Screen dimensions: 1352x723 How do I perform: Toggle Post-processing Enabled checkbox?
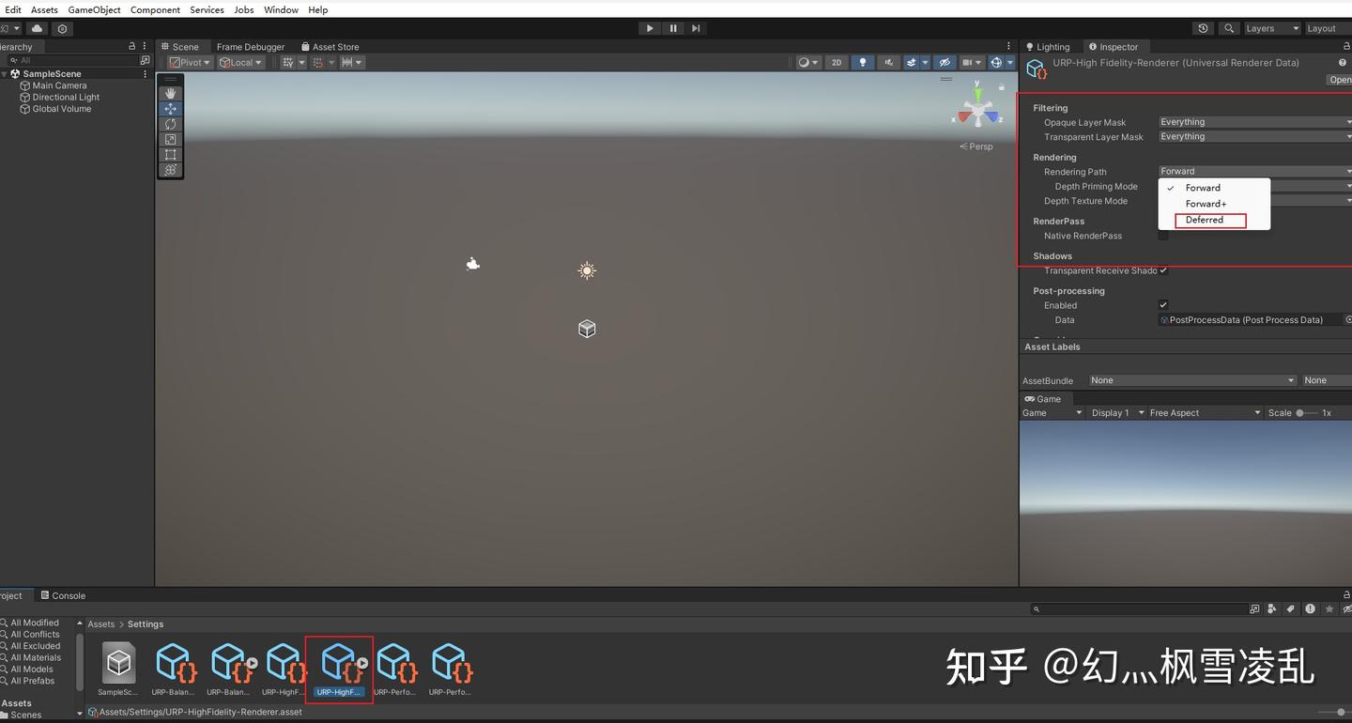coord(1163,305)
